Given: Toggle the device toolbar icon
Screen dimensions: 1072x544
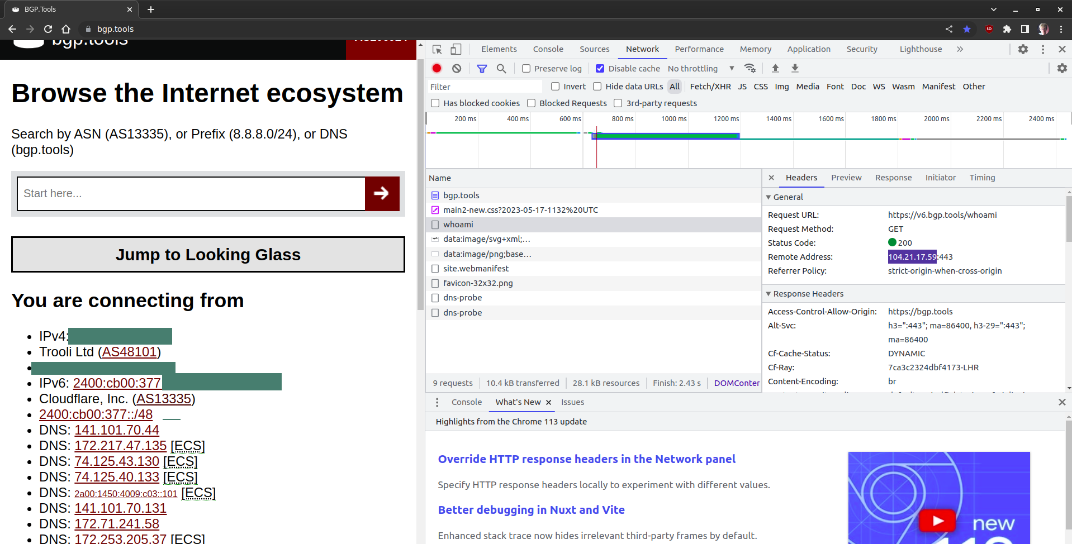Looking at the screenshot, I should tap(456, 49).
